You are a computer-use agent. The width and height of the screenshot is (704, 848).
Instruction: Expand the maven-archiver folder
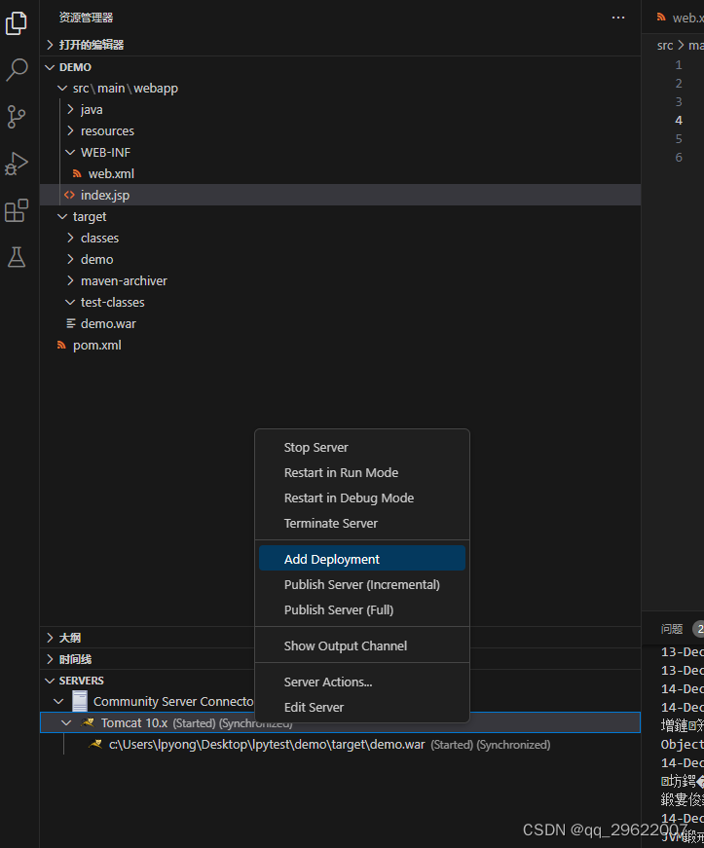[x=70, y=280]
